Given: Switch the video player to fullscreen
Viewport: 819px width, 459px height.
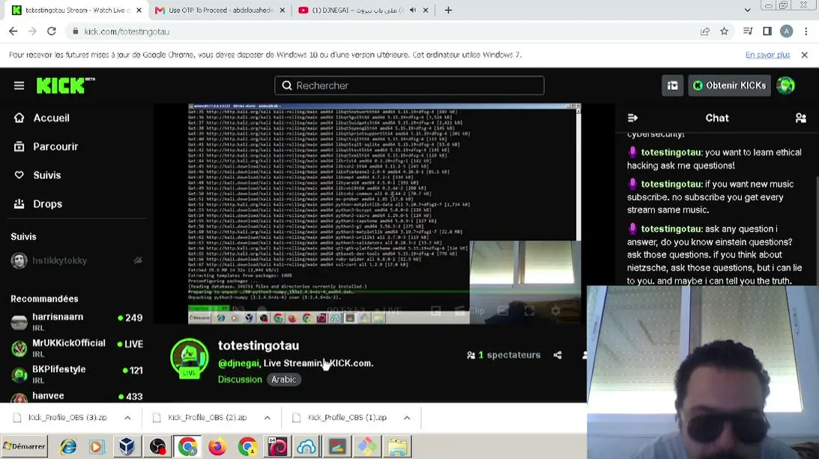Looking at the screenshot, I should coord(529,311).
